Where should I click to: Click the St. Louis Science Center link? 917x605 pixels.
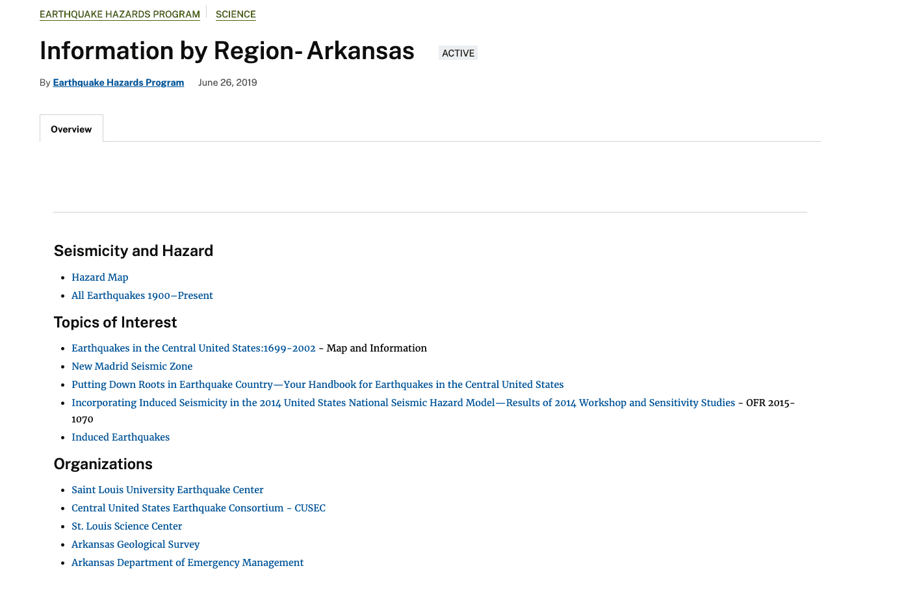pyautogui.click(x=127, y=526)
